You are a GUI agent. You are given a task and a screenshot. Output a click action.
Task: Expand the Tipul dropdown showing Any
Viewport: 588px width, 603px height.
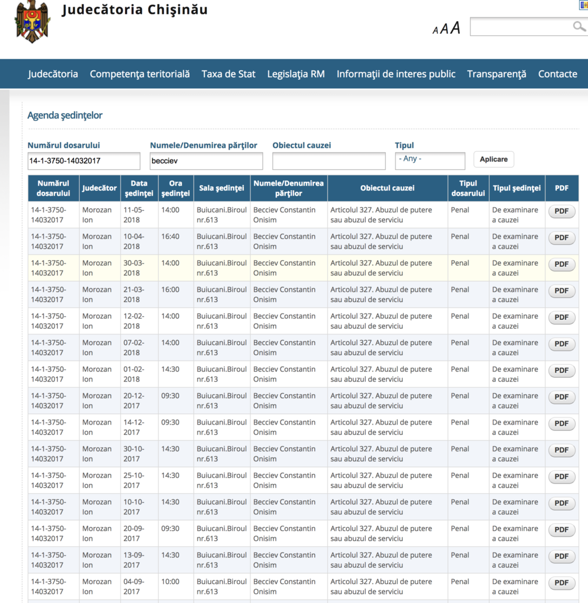click(430, 161)
